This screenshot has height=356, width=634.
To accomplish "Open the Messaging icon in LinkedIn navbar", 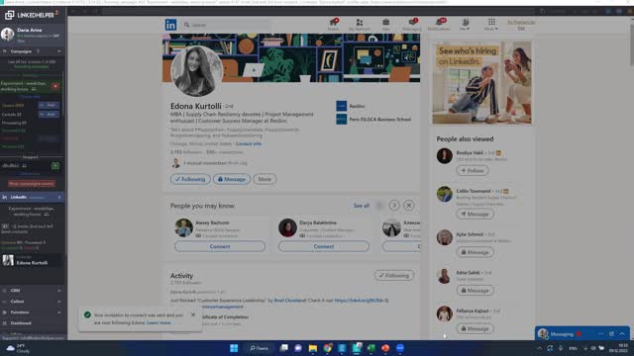I will click(x=412, y=24).
